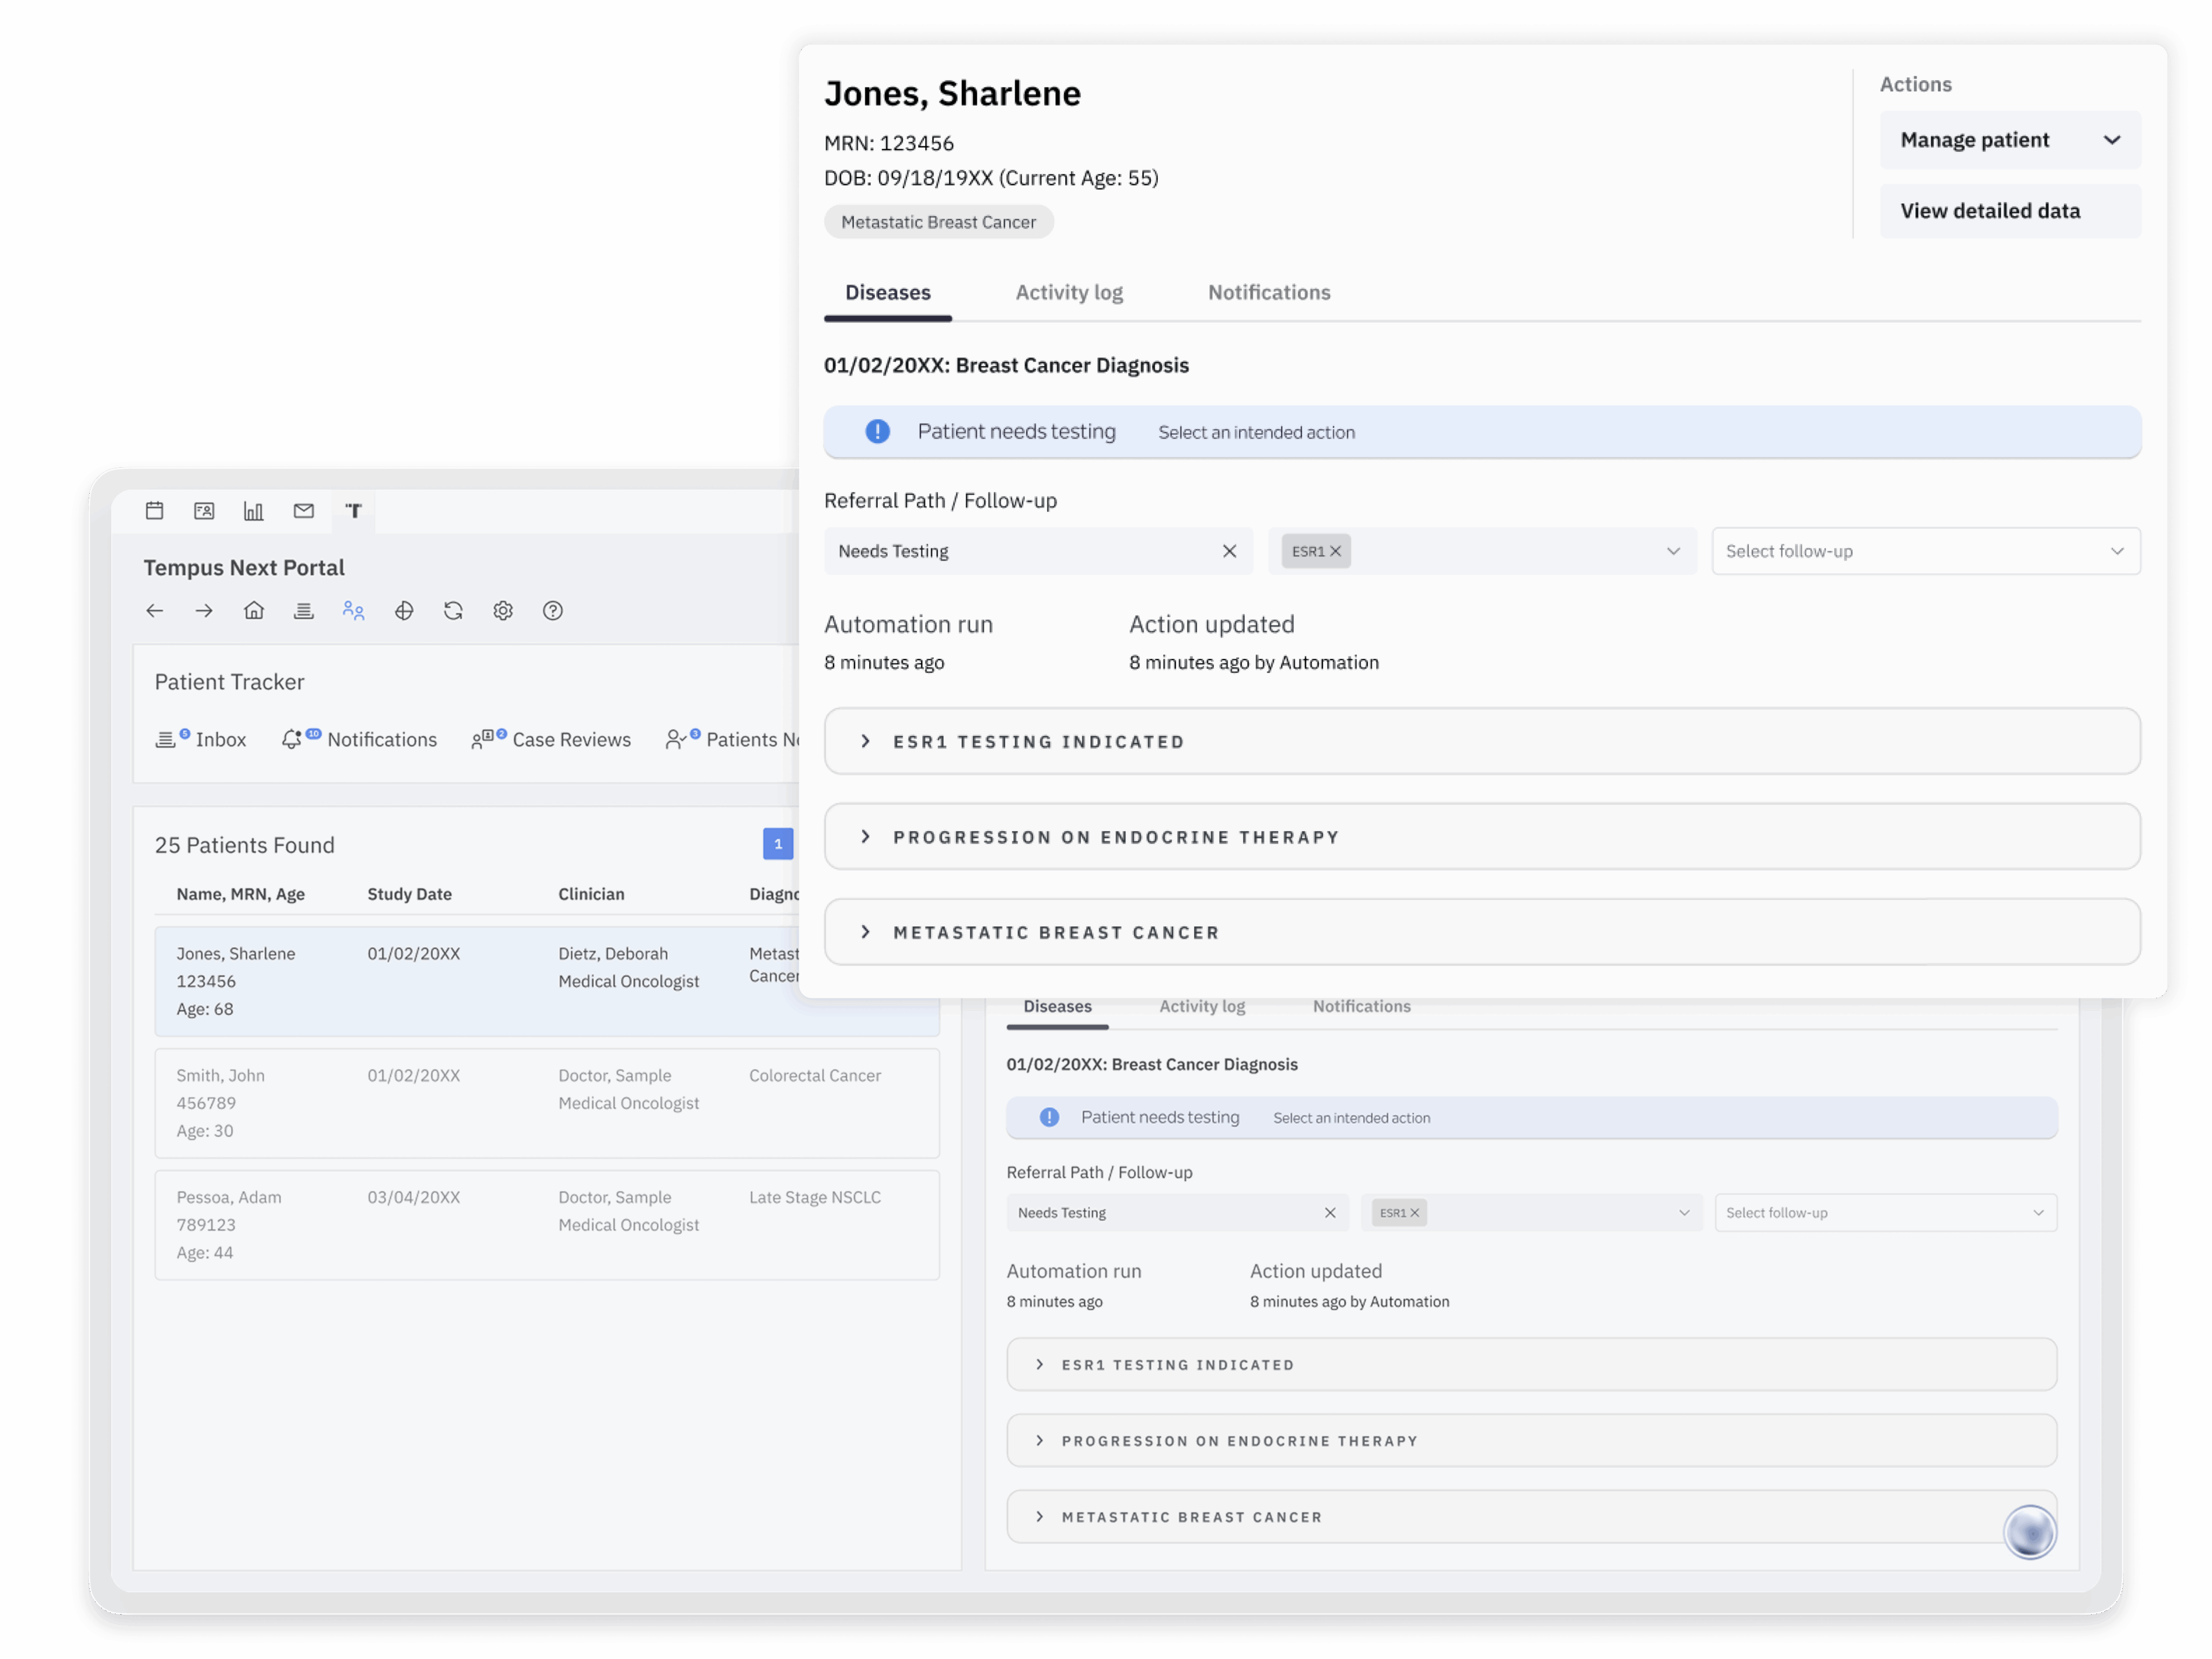Expand ESR1 Testing Indicated in back panel
This screenshot has height=1659, width=2212.
(1532, 1365)
